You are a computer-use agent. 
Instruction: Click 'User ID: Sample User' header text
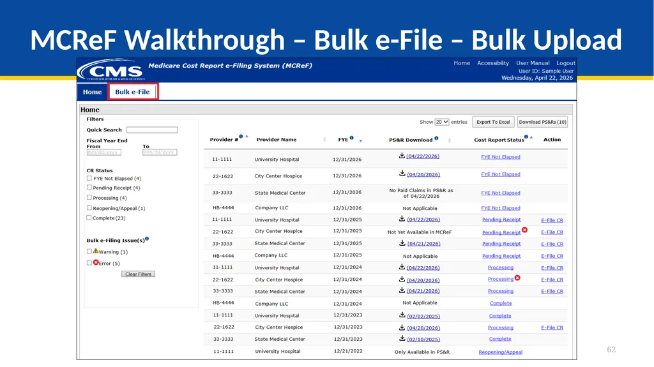(546, 71)
